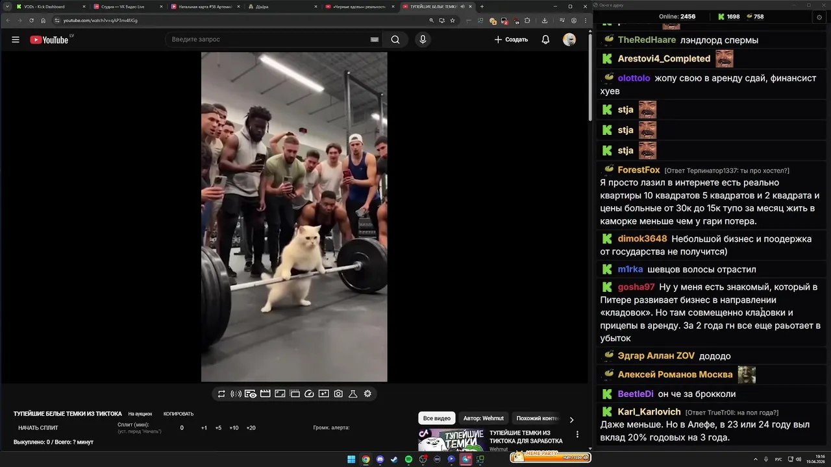Open Chrome from the taskbar
Image resolution: width=831 pixels, height=467 pixels.
(366, 459)
